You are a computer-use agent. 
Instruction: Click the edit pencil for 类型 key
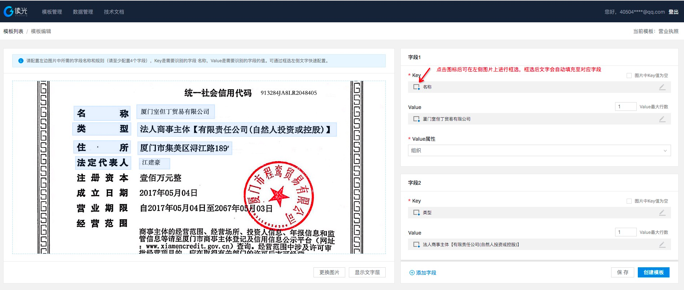coord(662,213)
